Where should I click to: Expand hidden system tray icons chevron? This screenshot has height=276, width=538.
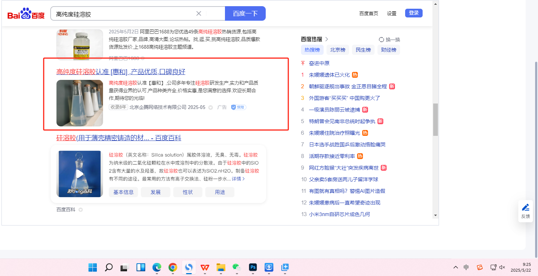[456, 267]
